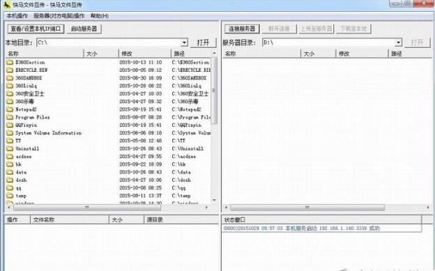Select the status log entry 本机服务启动 成功
Viewport: 435px width, 271px height.
[x=322, y=229]
